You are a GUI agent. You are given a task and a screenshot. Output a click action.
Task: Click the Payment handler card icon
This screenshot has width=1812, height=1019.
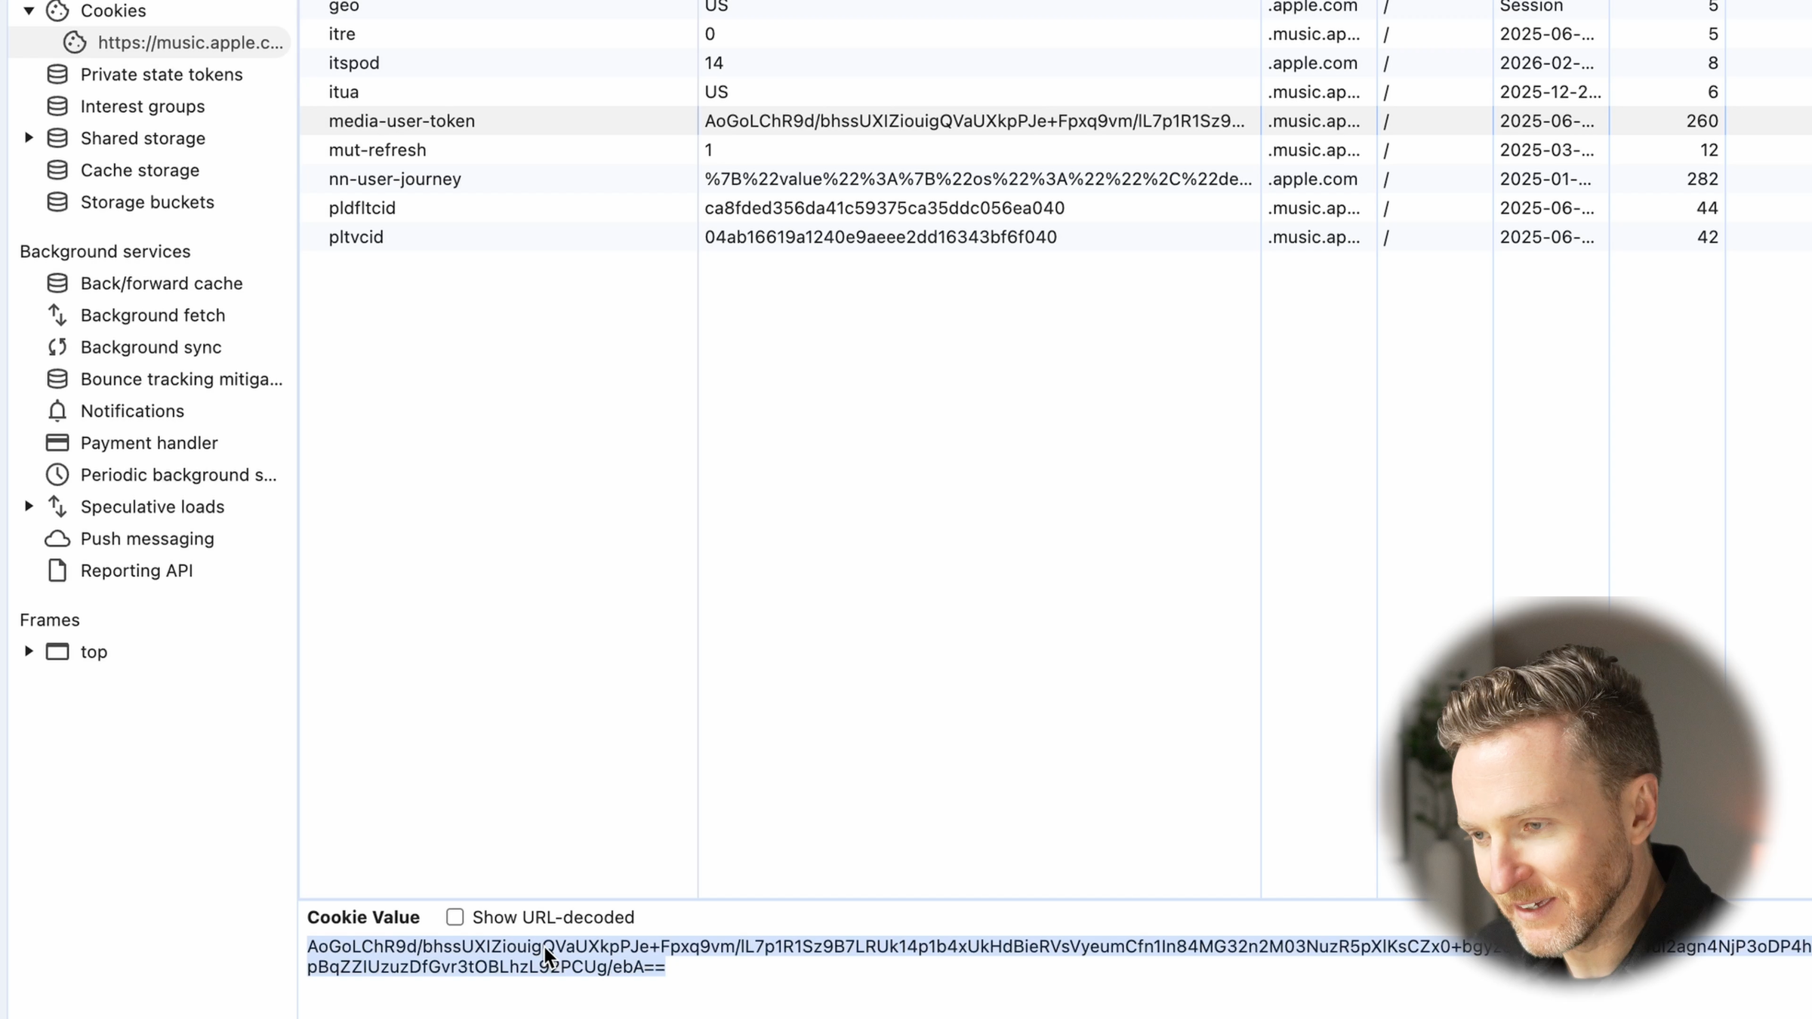click(57, 442)
